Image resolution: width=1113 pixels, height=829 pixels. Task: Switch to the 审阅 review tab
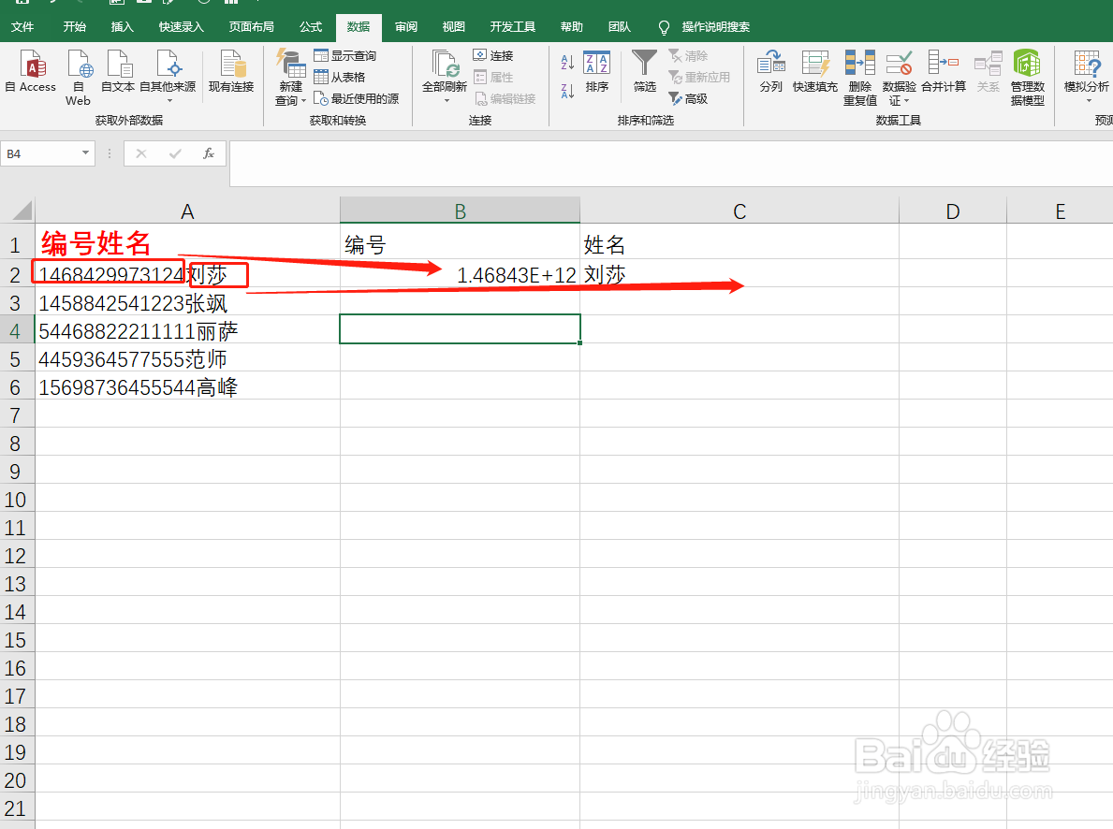tap(406, 27)
